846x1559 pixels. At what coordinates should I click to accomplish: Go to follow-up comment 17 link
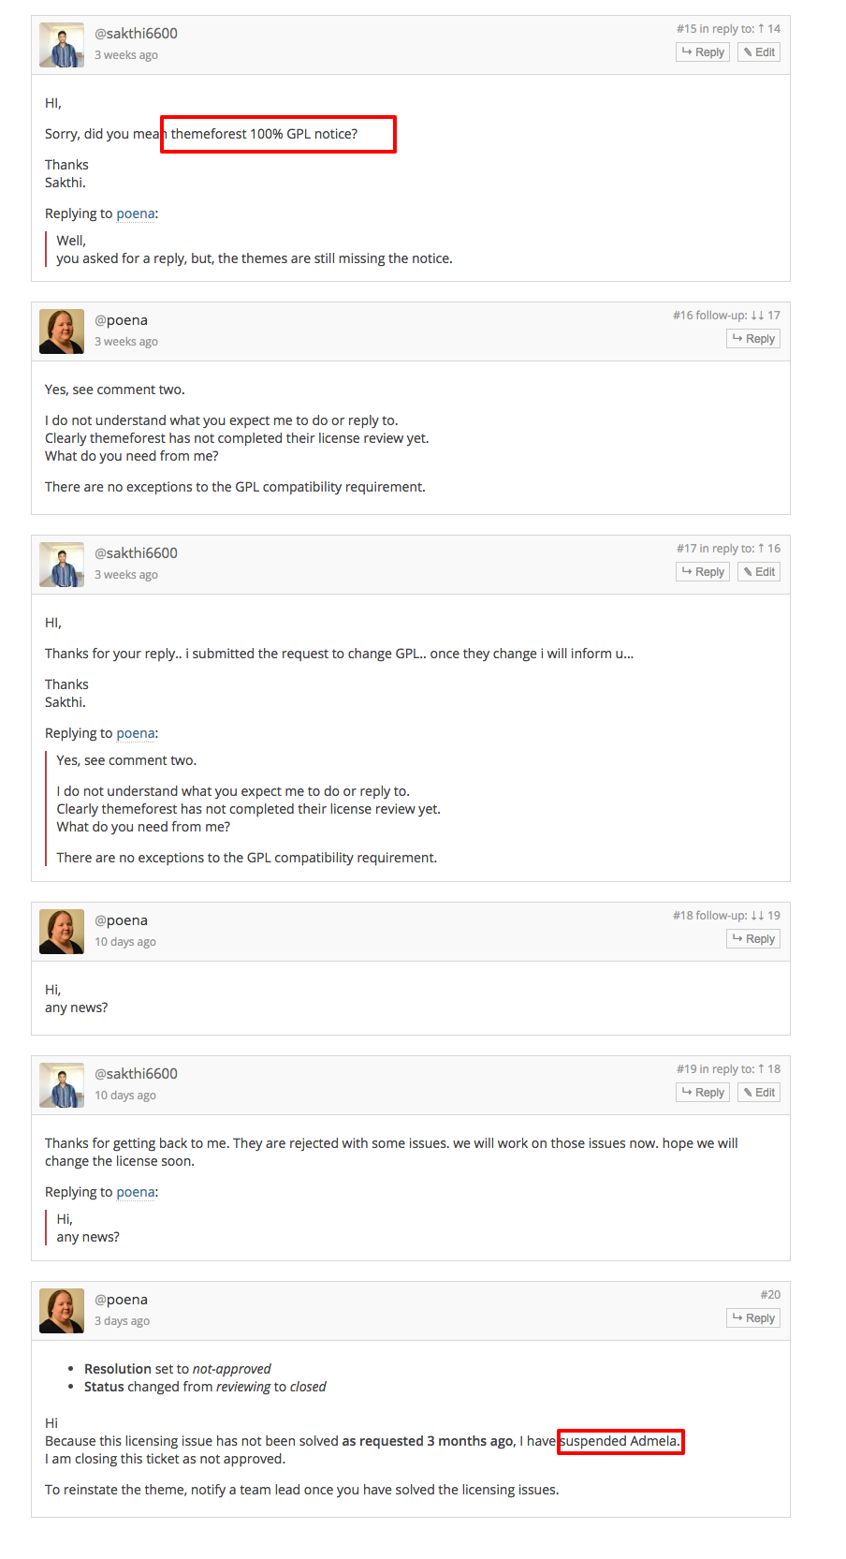point(774,316)
